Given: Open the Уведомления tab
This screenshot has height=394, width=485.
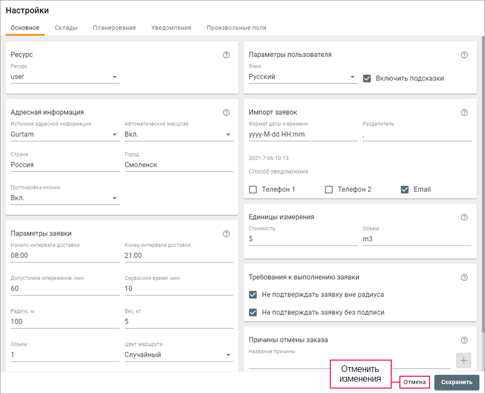Looking at the screenshot, I should tap(171, 27).
